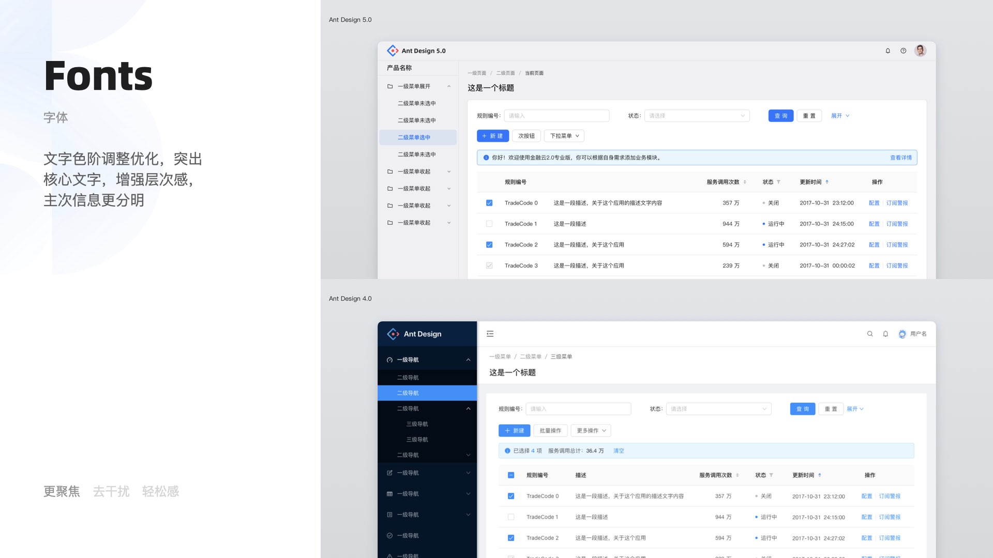Click the Ant Design logo in dark sidebar
Image resolution: width=993 pixels, height=558 pixels.
coord(393,334)
